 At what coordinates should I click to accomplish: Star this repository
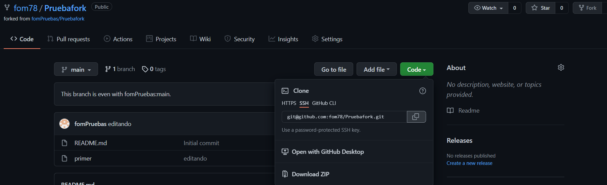click(541, 8)
